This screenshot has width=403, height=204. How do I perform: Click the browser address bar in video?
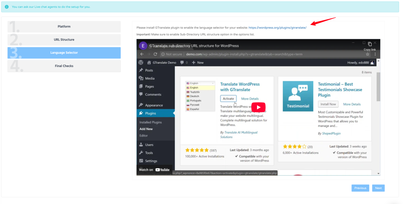tap(265, 54)
